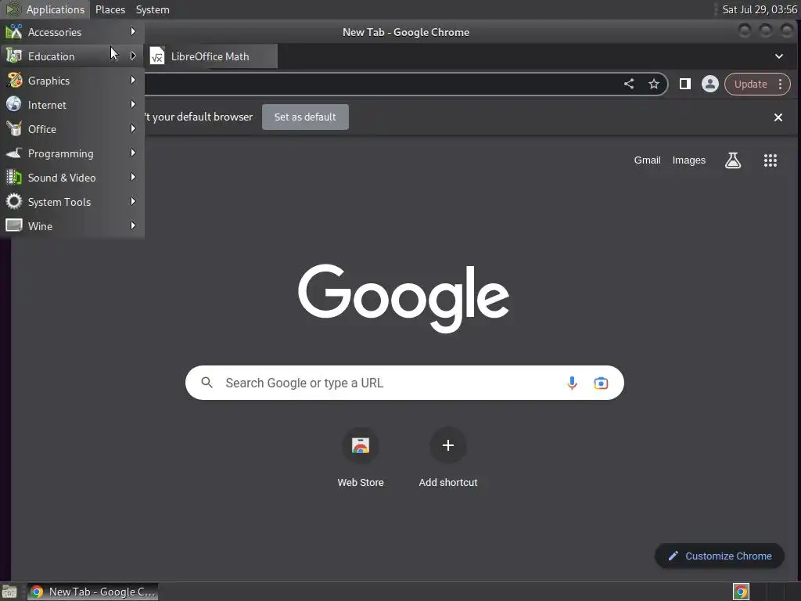Open the Wine menu category
Image resolution: width=801 pixels, height=601 pixels.
pyautogui.click(x=72, y=226)
